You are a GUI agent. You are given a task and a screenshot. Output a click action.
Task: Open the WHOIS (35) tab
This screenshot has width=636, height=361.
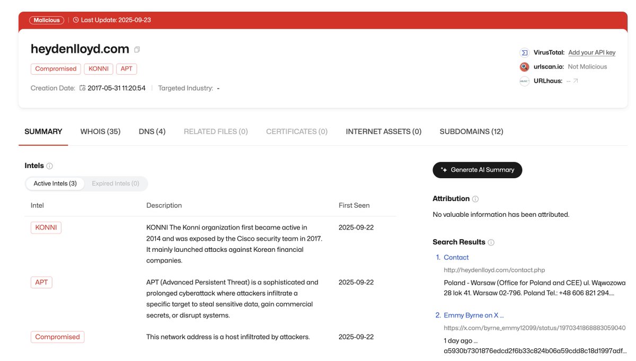[x=100, y=131]
